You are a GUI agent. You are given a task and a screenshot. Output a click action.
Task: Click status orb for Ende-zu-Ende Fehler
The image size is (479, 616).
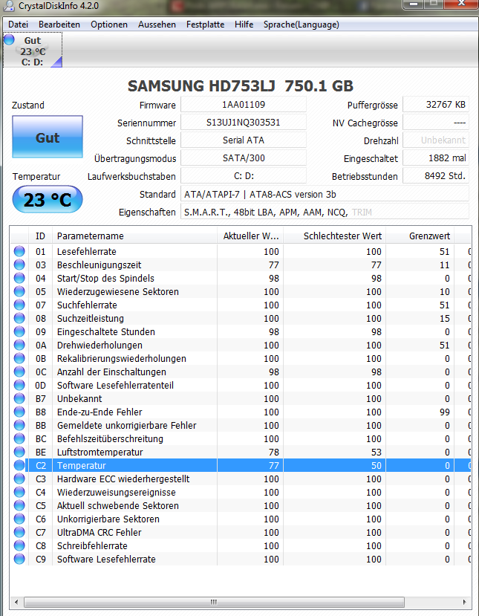tap(19, 412)
